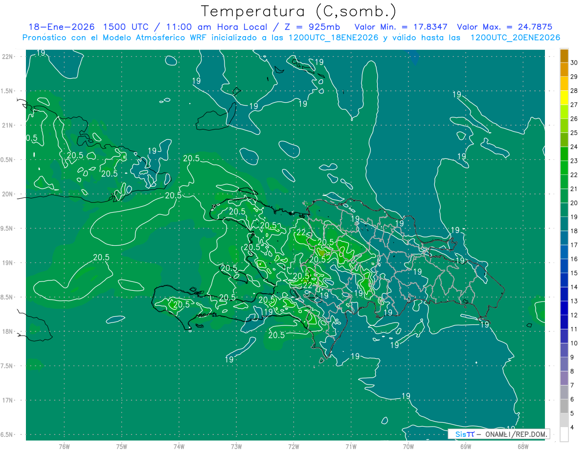
Task: Click "Valor Max. = 24.7875" text
Action: coord(504,27)
